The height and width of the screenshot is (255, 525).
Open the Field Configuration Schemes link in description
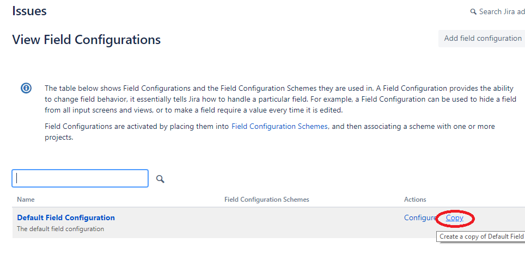(x=279, y=126)
